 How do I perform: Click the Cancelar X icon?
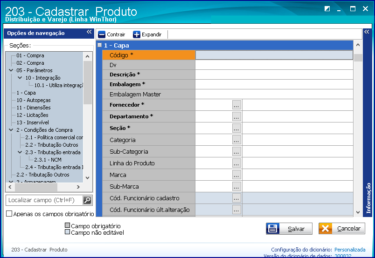pos(325,229)
